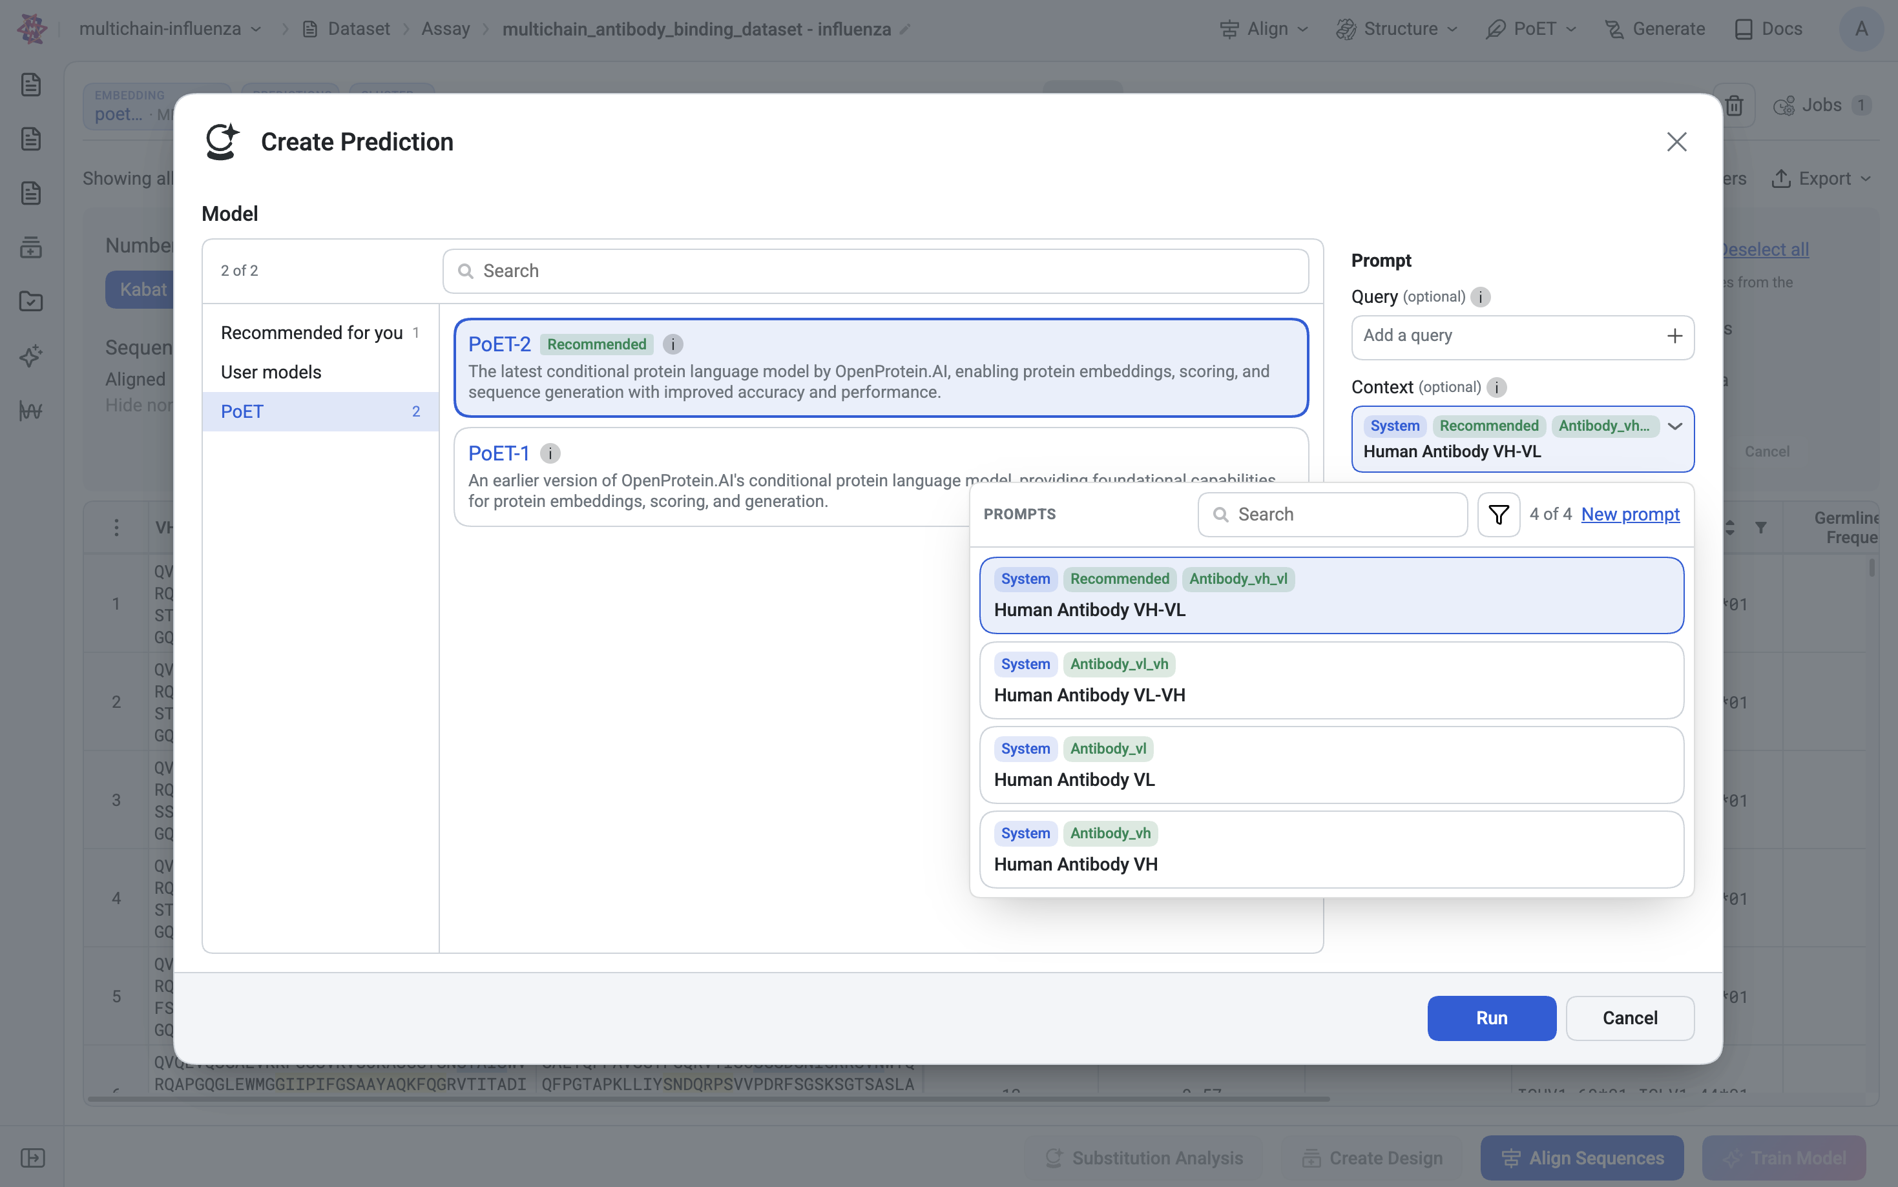Select Recommended for you category
The height and width of the screenshot is (1187, 1898).
320,333
